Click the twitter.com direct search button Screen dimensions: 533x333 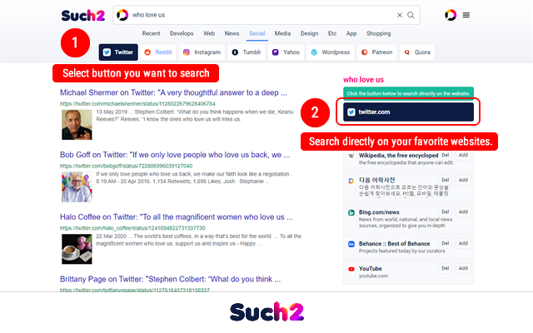tap(408, 112)
